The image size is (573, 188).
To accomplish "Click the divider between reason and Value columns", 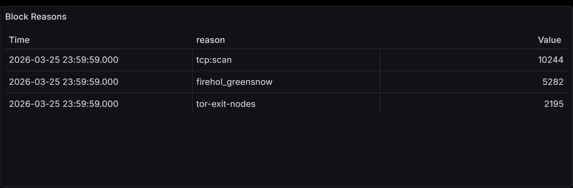I will 380,82.
